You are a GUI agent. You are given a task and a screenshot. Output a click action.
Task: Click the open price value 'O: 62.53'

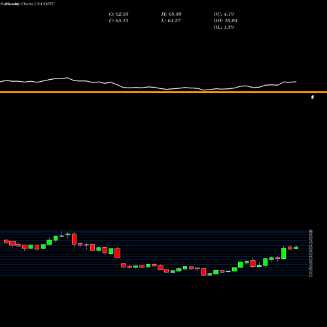[118, 14]
